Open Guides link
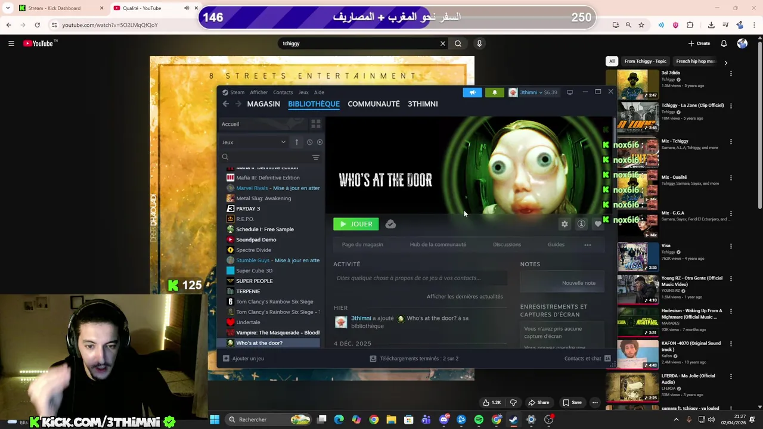The height and width of the screenshot is (429, 763). 556,244
